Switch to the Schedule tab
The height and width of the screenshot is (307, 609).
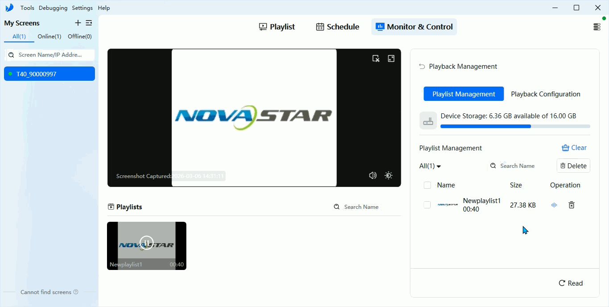[337, 27]
